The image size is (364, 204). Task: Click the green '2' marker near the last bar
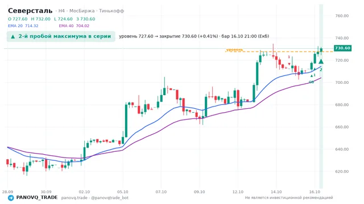point(321,70)
